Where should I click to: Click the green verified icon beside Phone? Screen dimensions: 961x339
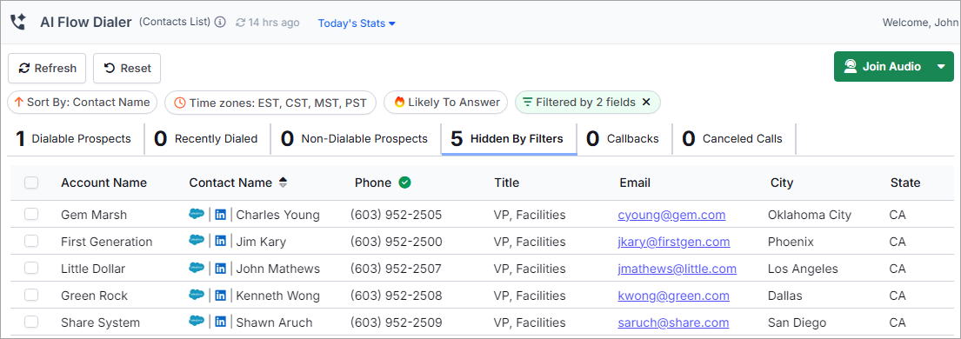point(404,183)
